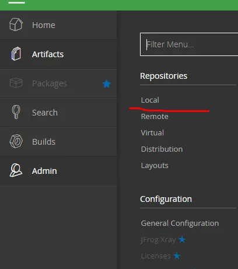The height and width of the screenshot is (269, 238).
Task: Select the Distribution repositories entry
Action: pyautogui.click(x=162, y=149)
